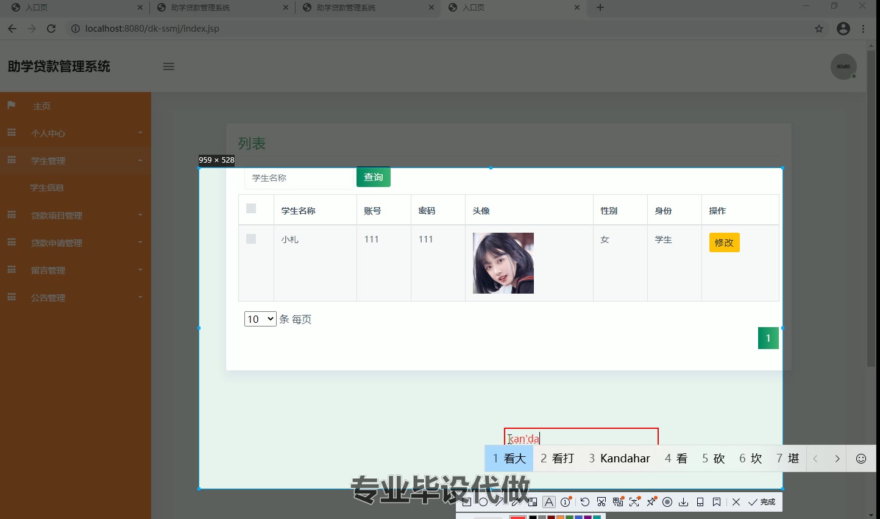880x519 pixels.
Task: Click the green 查询 search button
Action: tap(374, 177)
